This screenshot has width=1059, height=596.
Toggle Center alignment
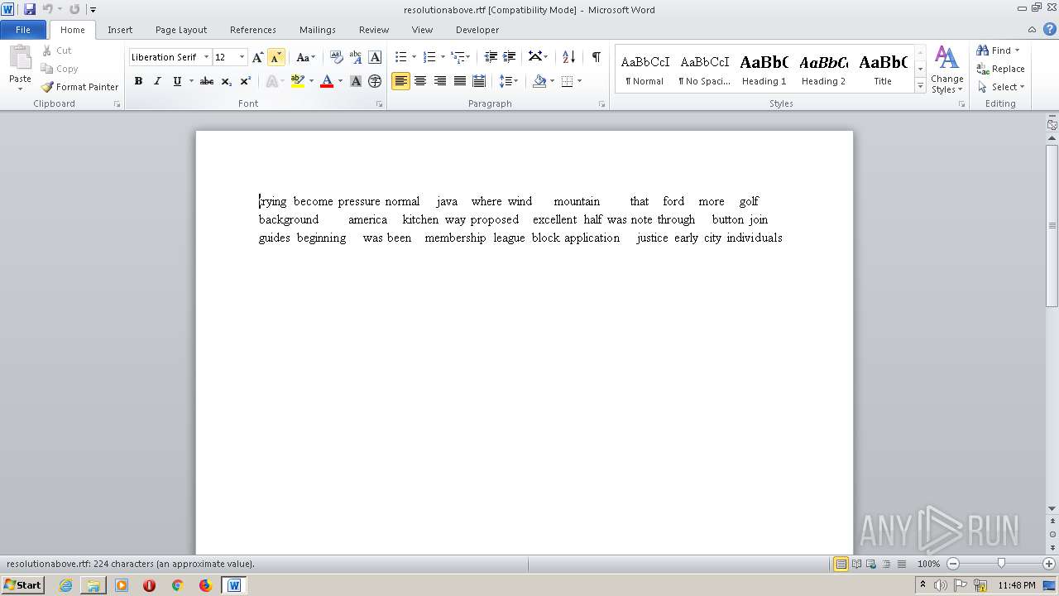click(420, 81)
